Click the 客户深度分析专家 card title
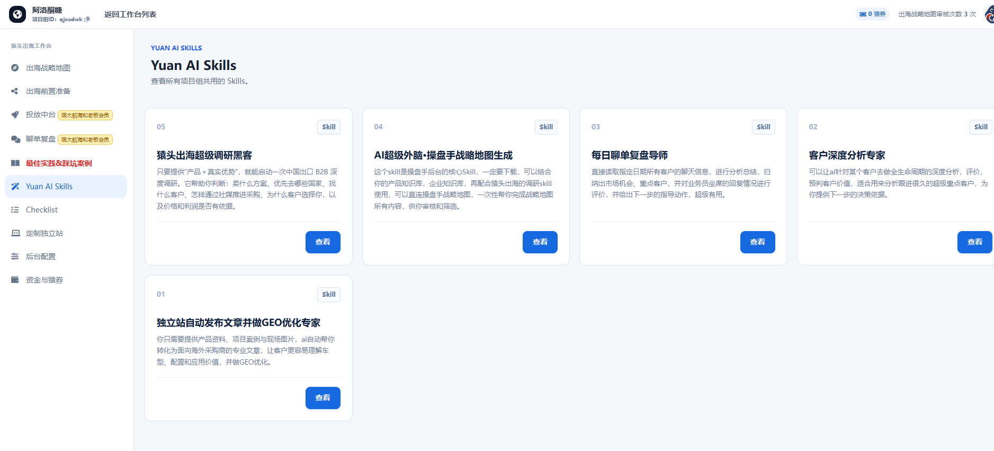 click(847, 155)
